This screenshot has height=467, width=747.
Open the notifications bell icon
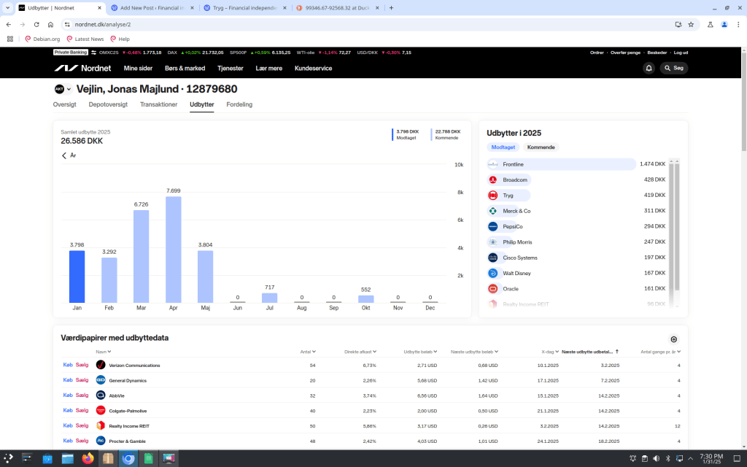[x=649, y=68]
